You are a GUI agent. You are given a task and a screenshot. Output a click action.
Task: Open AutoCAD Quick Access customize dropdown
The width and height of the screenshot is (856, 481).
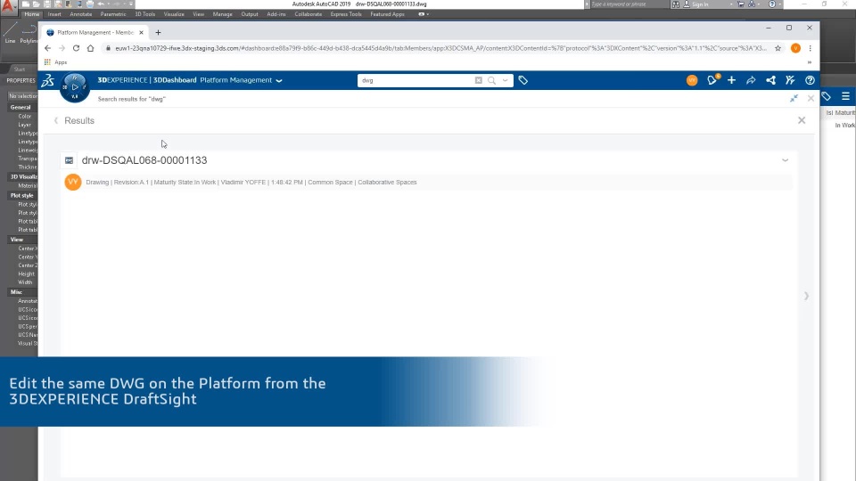tap(131, 4)
